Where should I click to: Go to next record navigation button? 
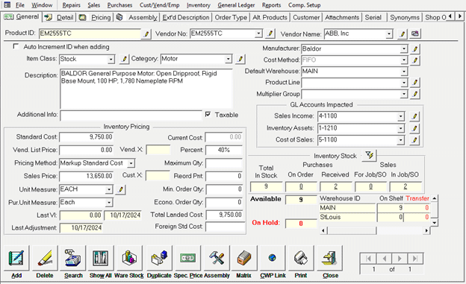(400, 259)
